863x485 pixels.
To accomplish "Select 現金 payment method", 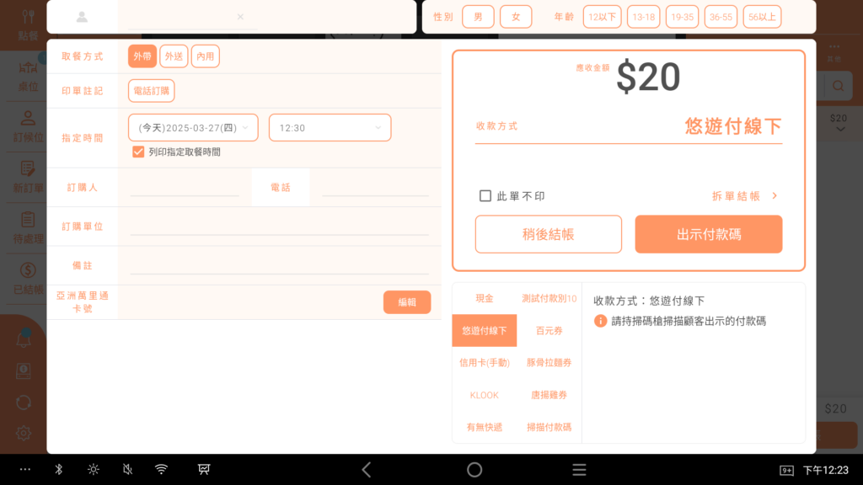I will point(485,298).
